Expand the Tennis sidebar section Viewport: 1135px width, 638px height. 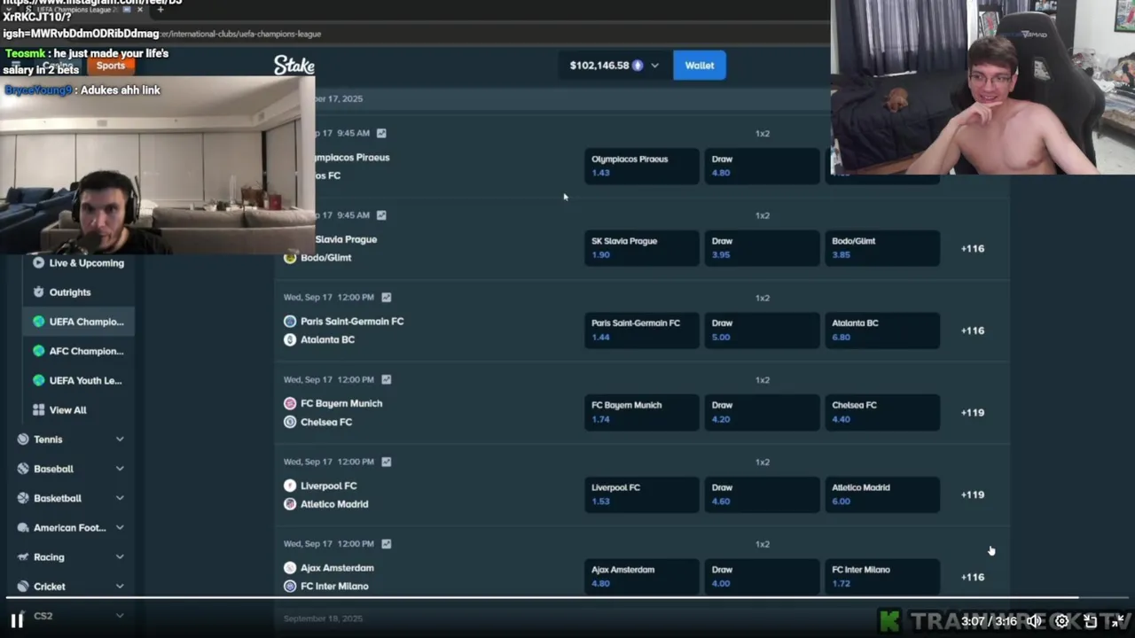(x=120, y=440)
